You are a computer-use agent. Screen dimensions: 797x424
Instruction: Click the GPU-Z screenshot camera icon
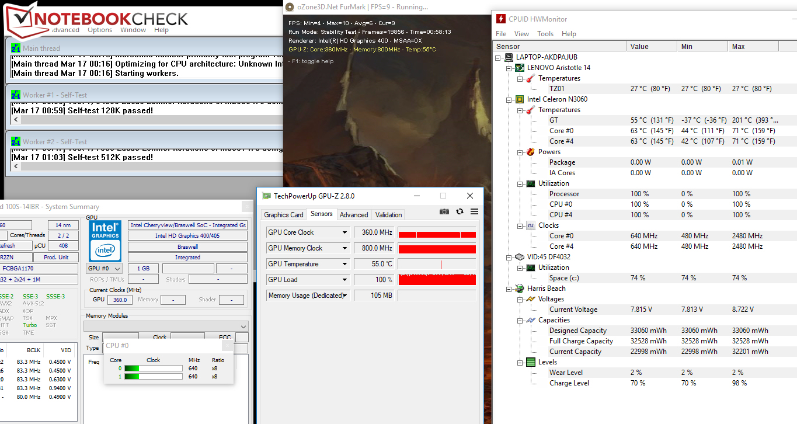point(444,211)
